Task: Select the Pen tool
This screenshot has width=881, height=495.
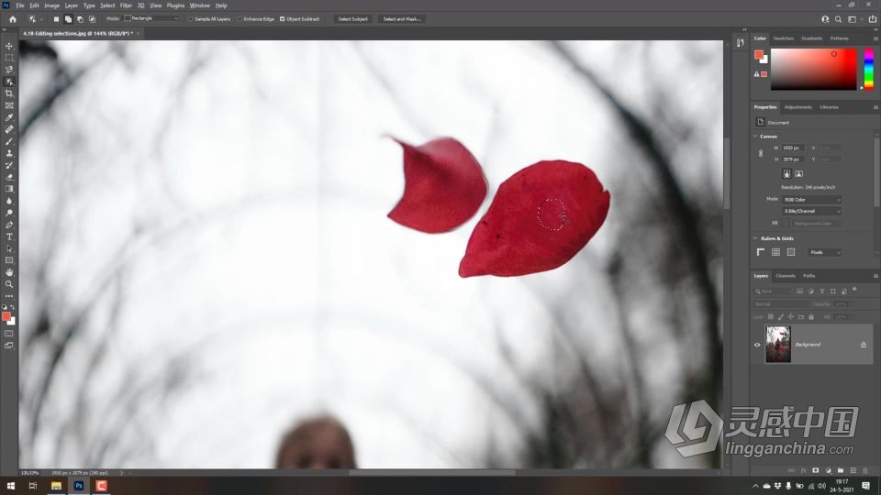Action: tap(9, 225)
